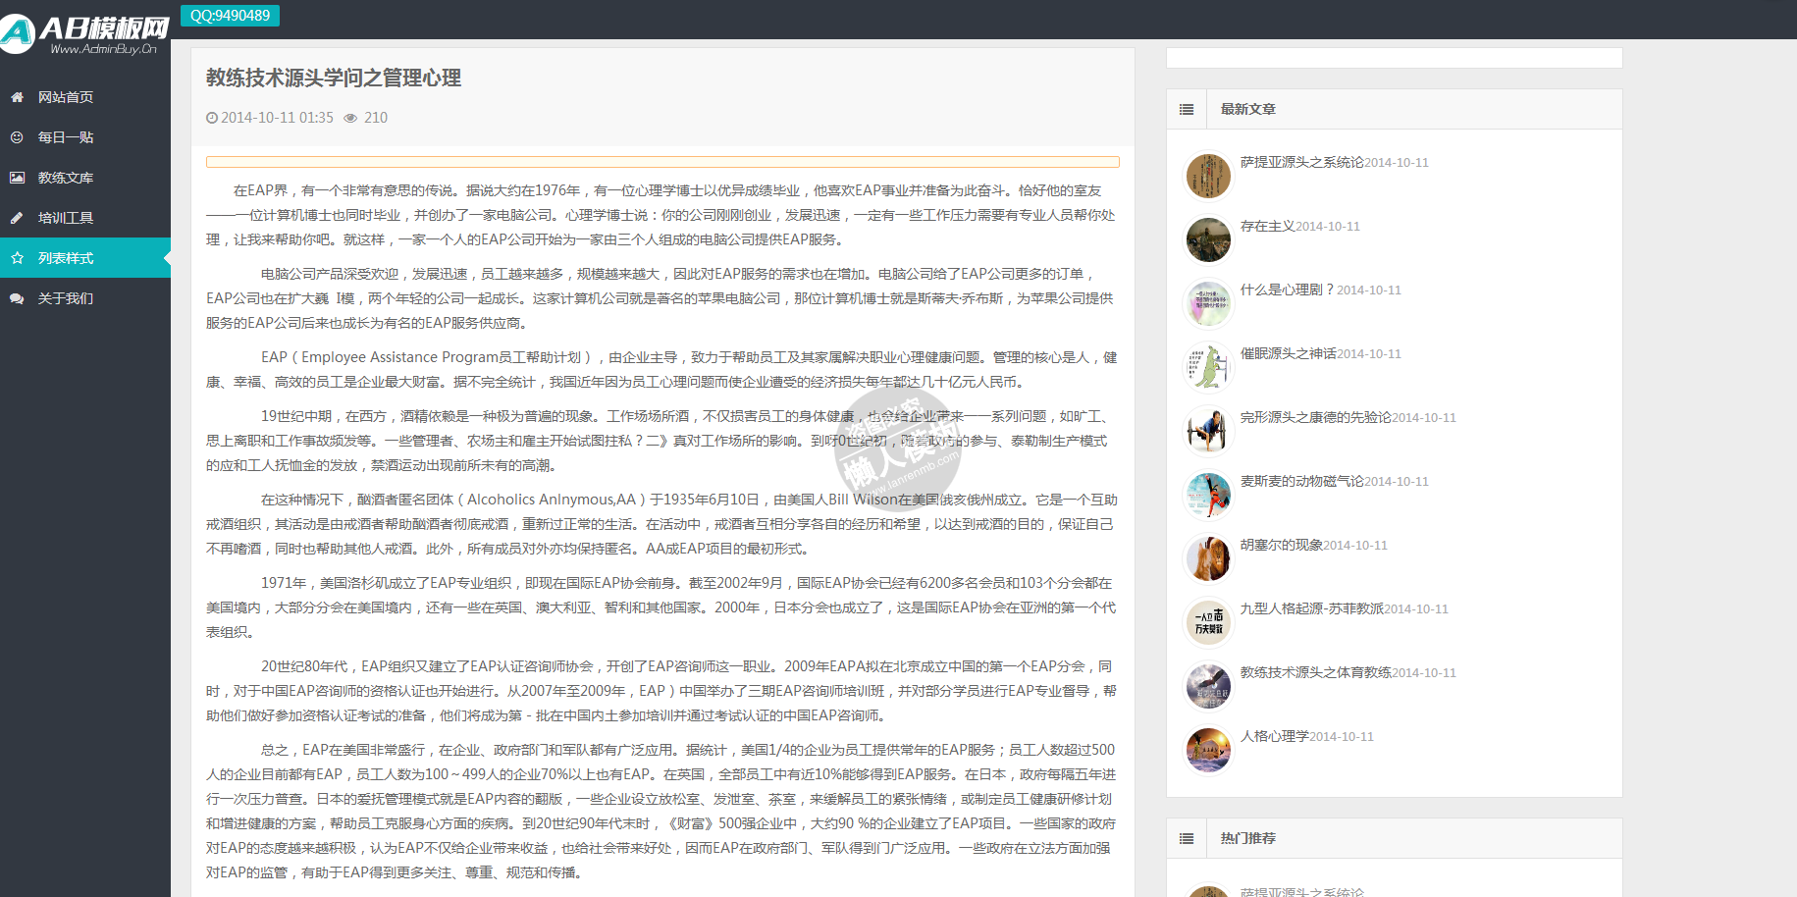Click the chat bubble icon beside 关于我们

point(17,298)
